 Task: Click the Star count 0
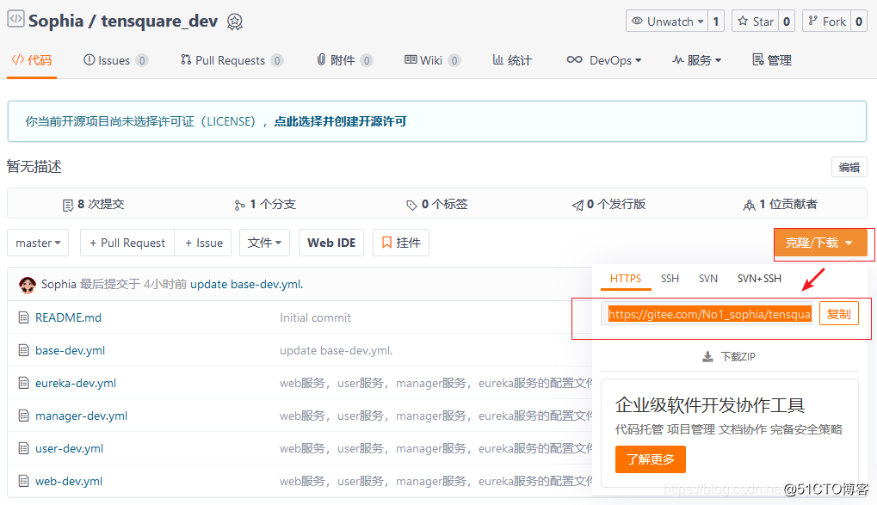click(x=787, y=22)
